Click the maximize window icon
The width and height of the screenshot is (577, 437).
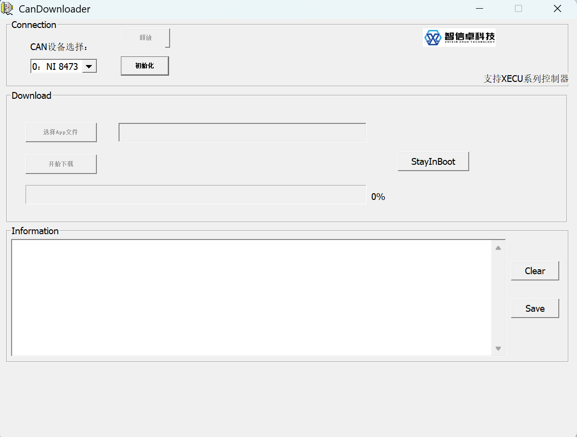(518, 9)
